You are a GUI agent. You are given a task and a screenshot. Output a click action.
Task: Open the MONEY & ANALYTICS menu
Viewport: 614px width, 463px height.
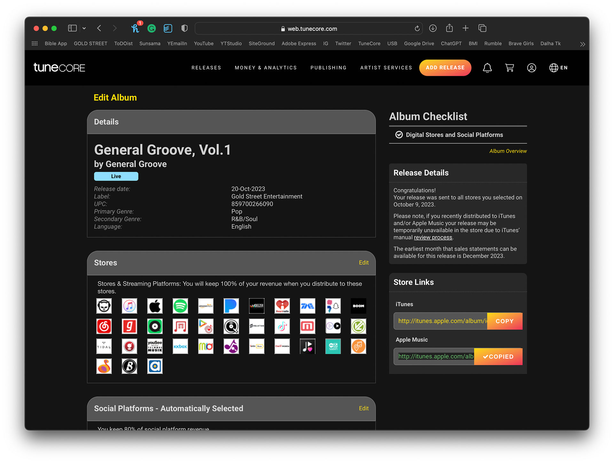tap(266, 68)
